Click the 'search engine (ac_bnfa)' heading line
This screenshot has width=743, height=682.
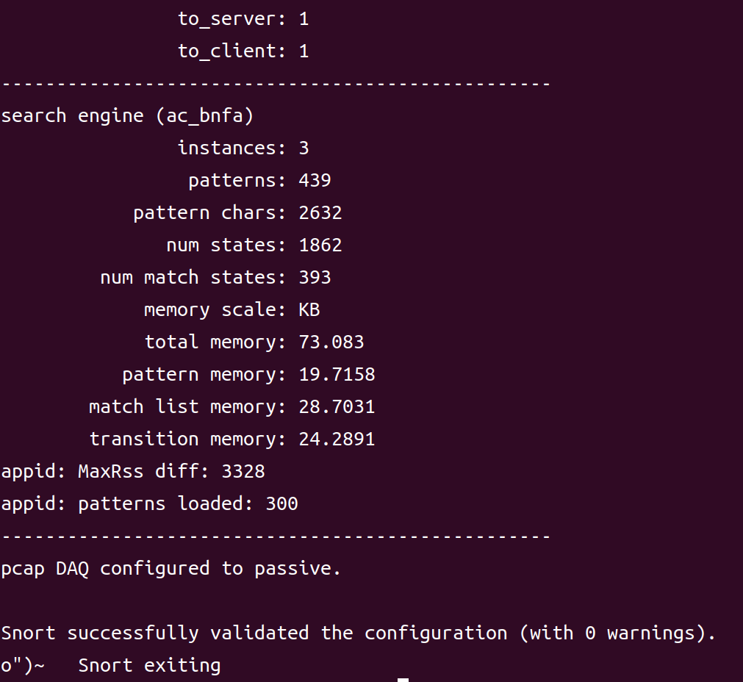pos(127,116)
